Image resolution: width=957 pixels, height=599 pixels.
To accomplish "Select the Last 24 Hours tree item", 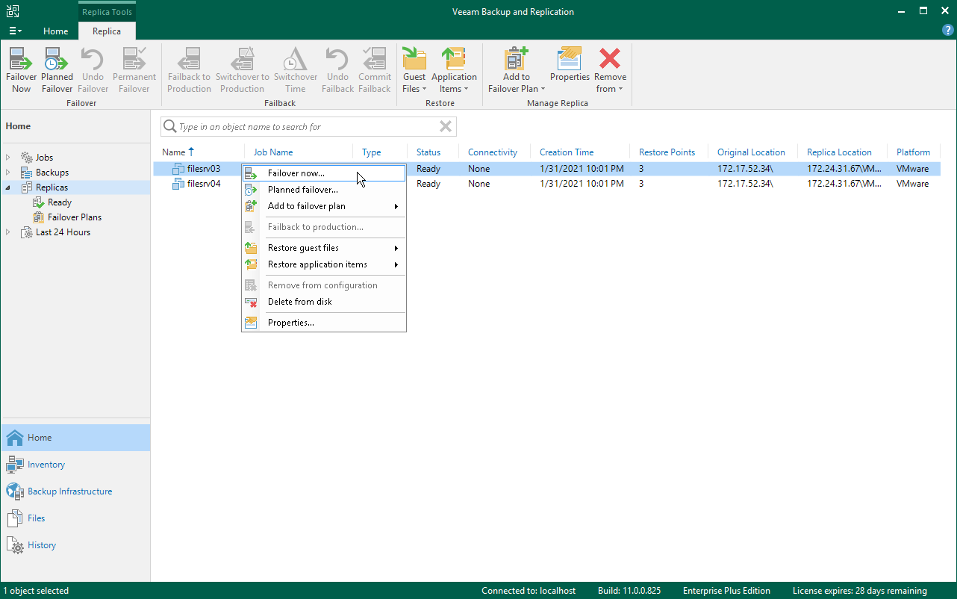I will (x=63, y=232).
